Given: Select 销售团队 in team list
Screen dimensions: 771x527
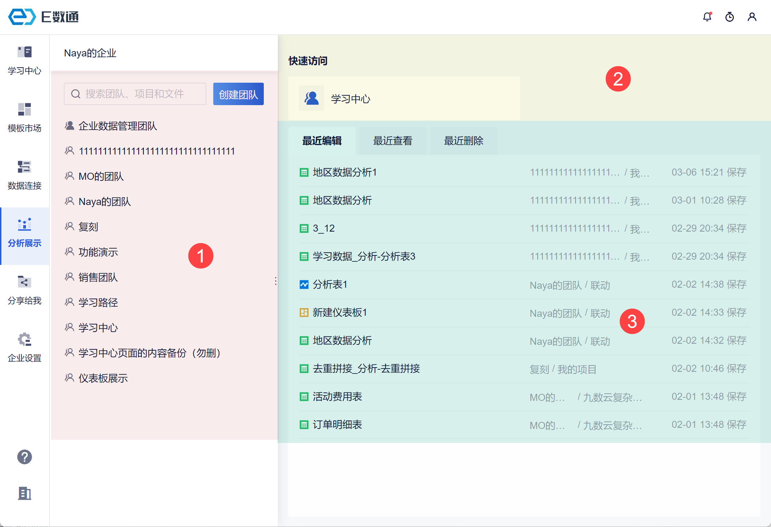Looking at the screenshot, I should 98,277.
